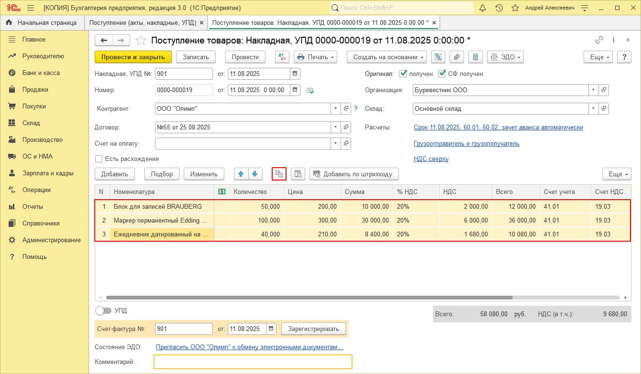Move row up with blue up arrow
641x374 pixels.
click(241, 174)
